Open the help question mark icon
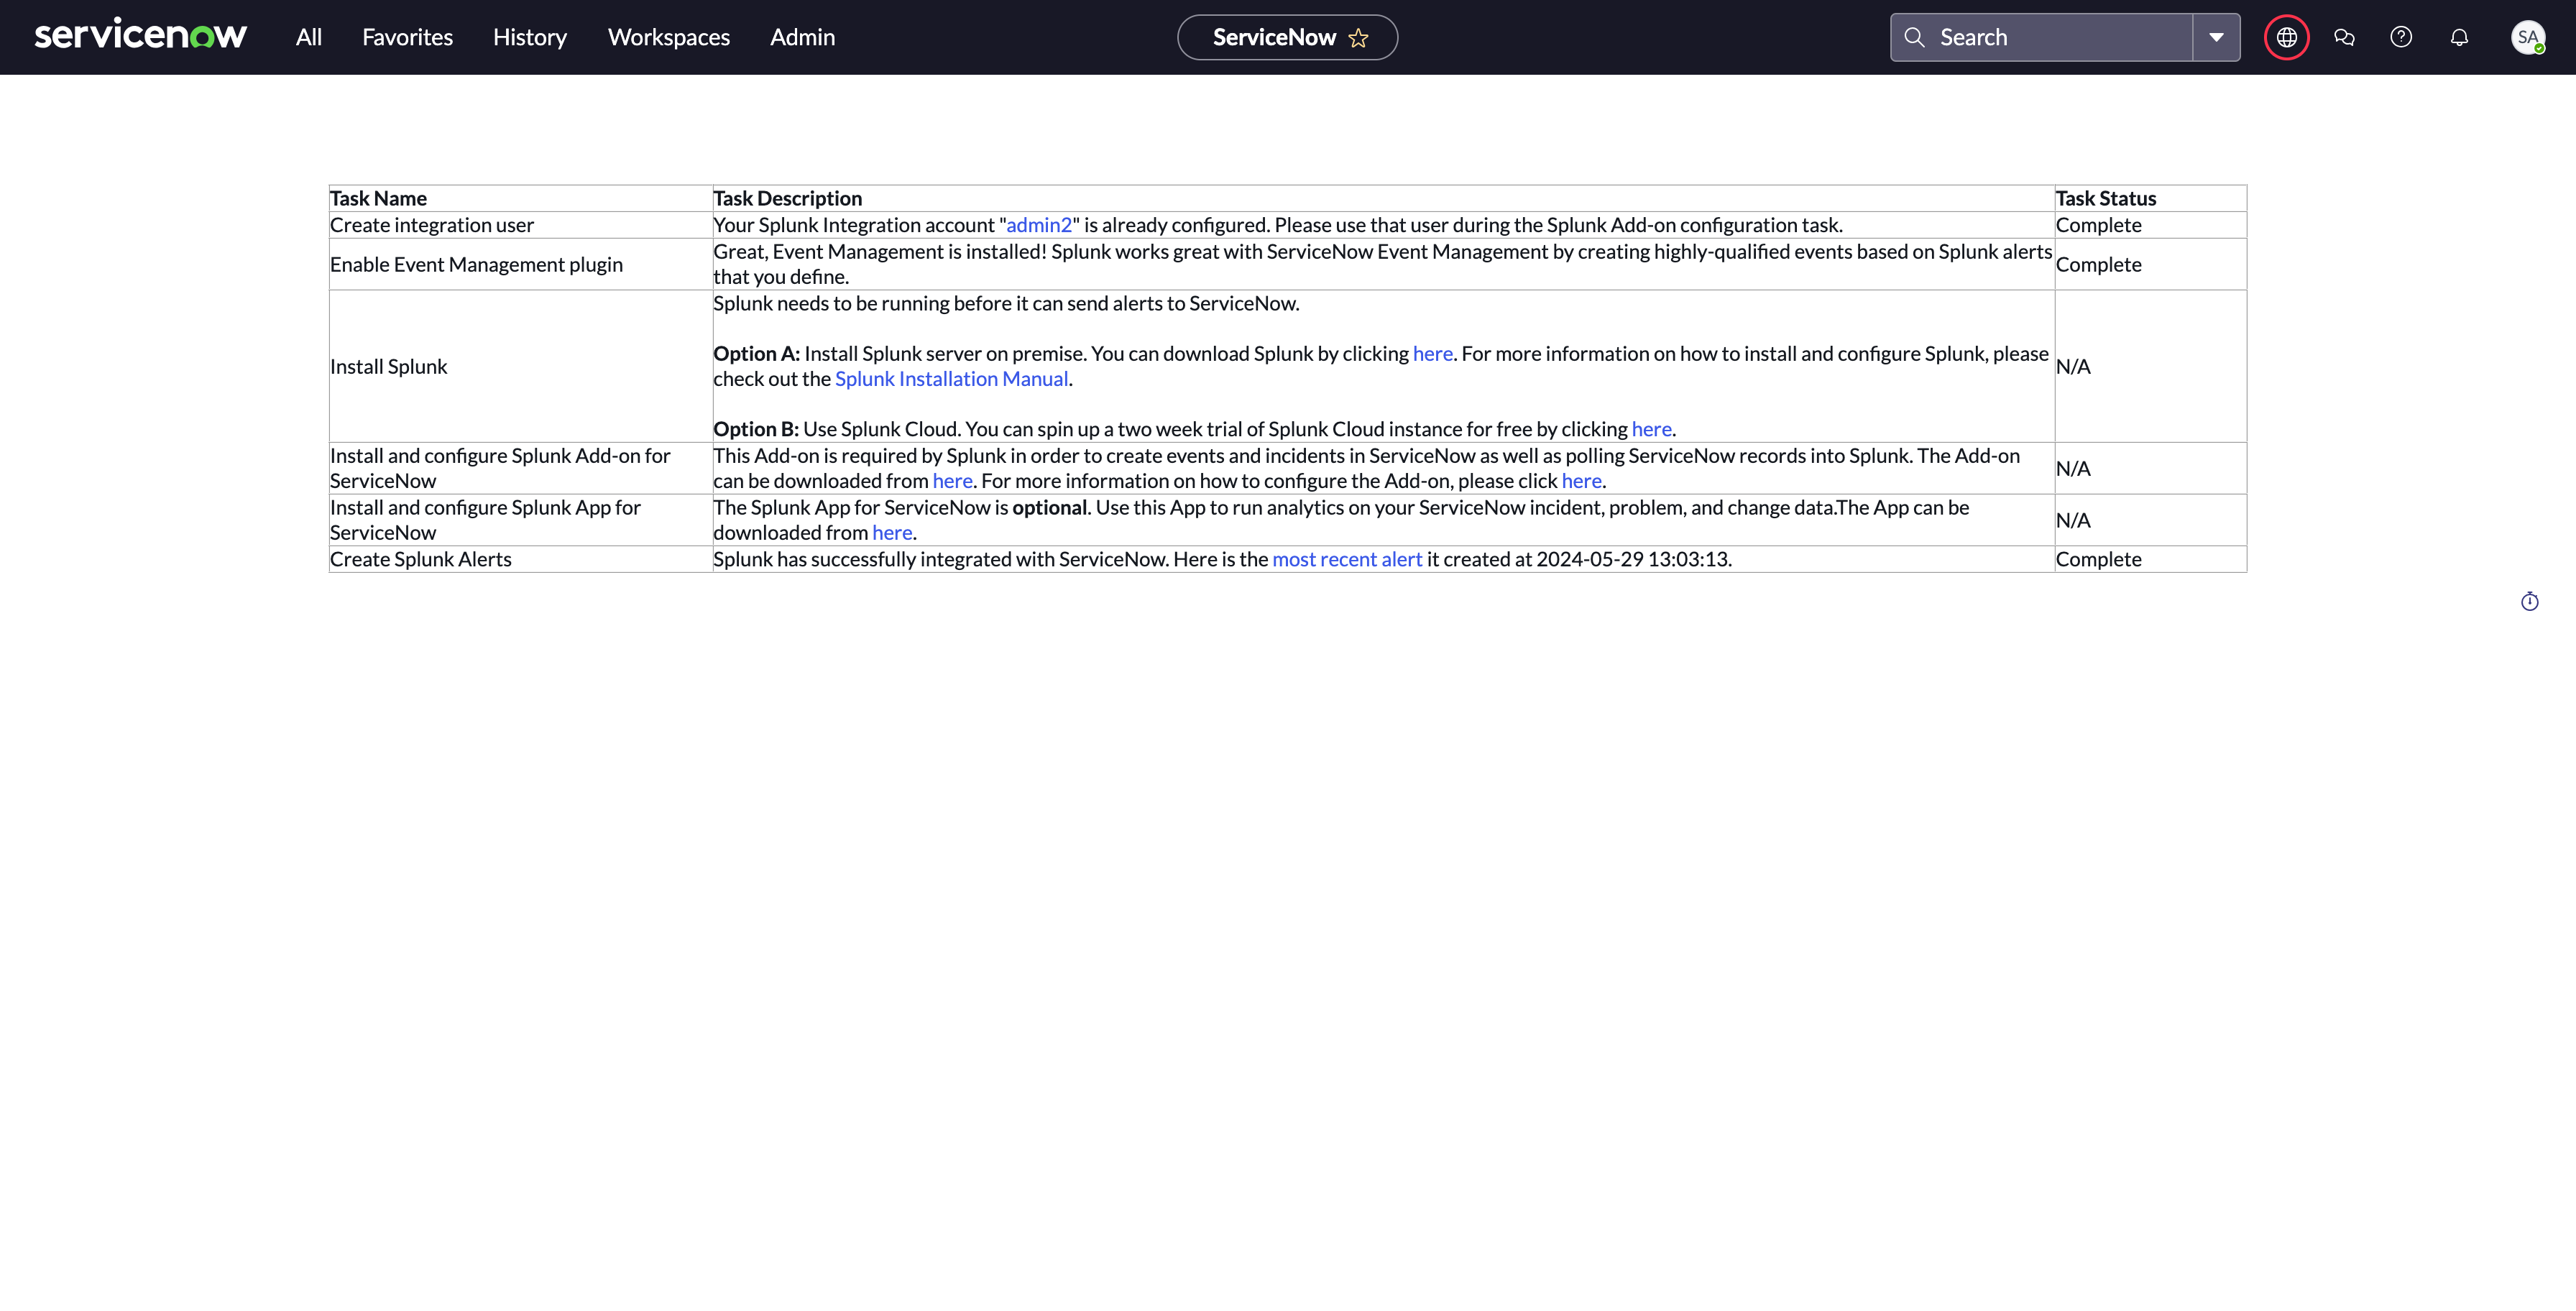Viewport: 2576px width, 1311px height. coord(2401,37)
